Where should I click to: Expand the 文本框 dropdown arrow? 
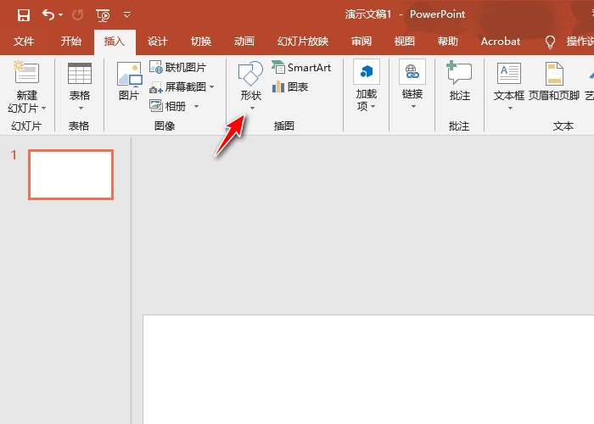point(510,109)
